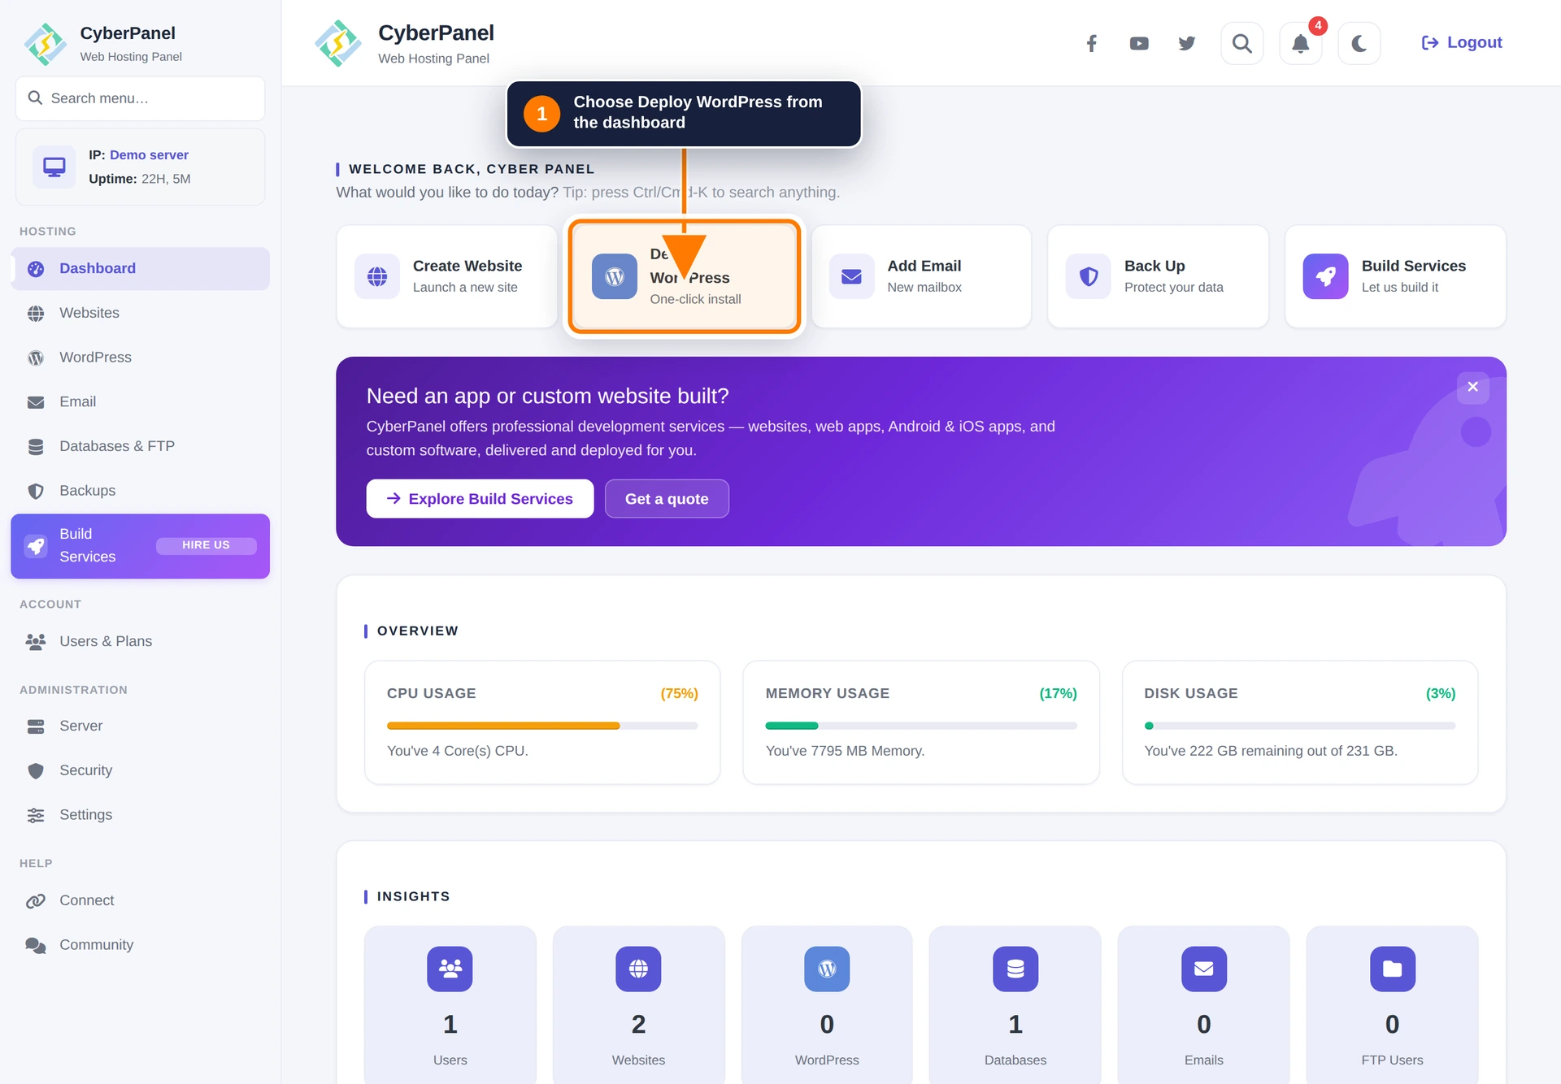The width and height of the screenshot is (1561, 1084).
Task: Click the server monitor icon
Action: coord(54,167)
